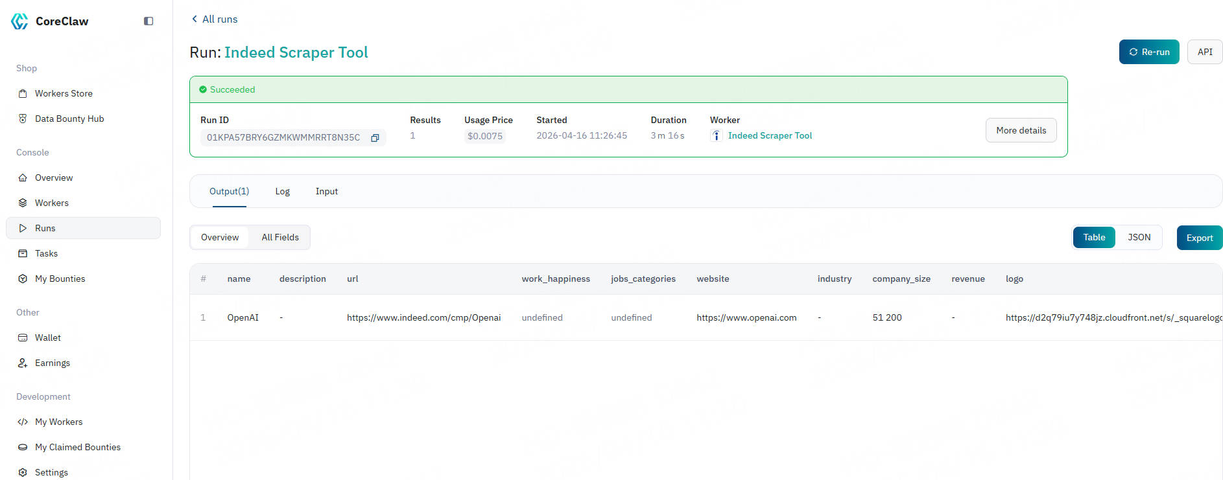This screenshot has width=1223, height=480.
Task: Select the Table view toggle
Action: (x=1094, y=237)
